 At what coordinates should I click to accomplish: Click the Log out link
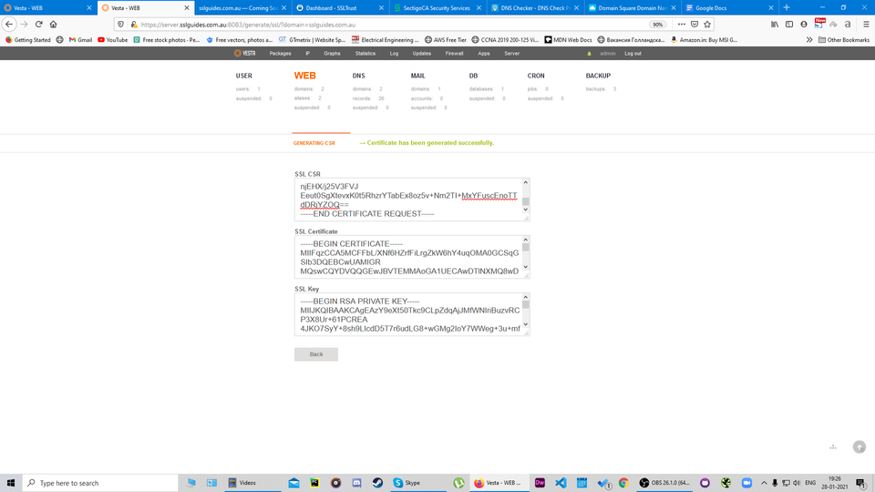point(633,54)
